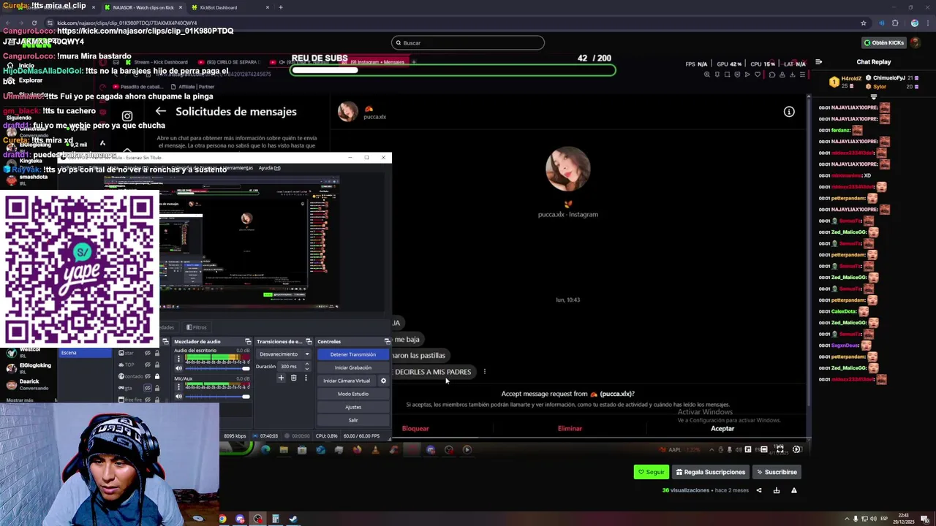936x526 pixels.
Task: Mute the Audio del escritorio speaker
Action: point(178,368)
